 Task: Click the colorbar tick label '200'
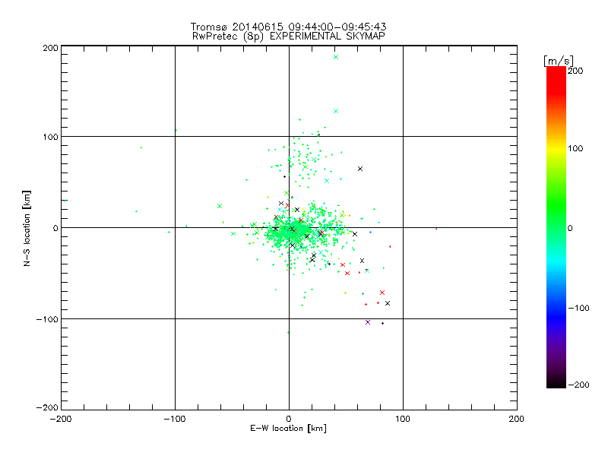[575, 71]
